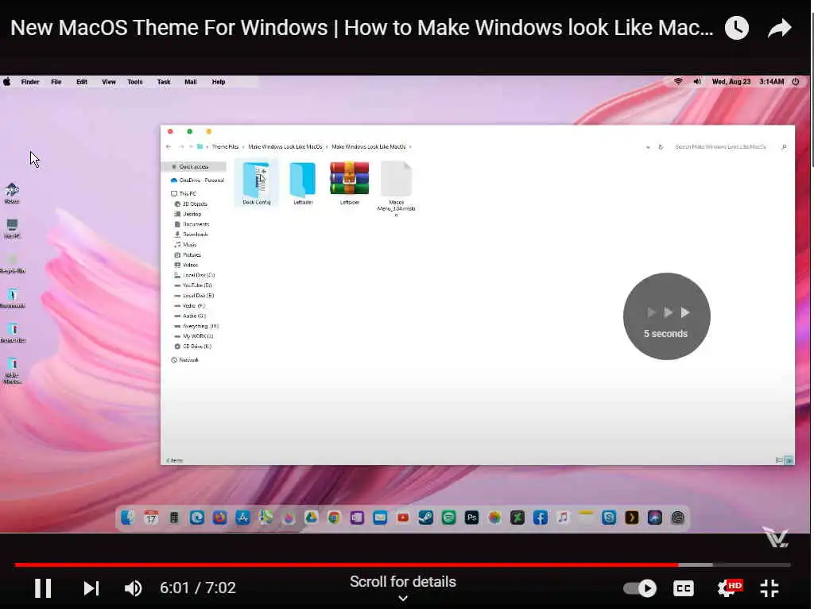The image size is (814, 609).
Task: Click the video title text
Action: click(362, 28)
